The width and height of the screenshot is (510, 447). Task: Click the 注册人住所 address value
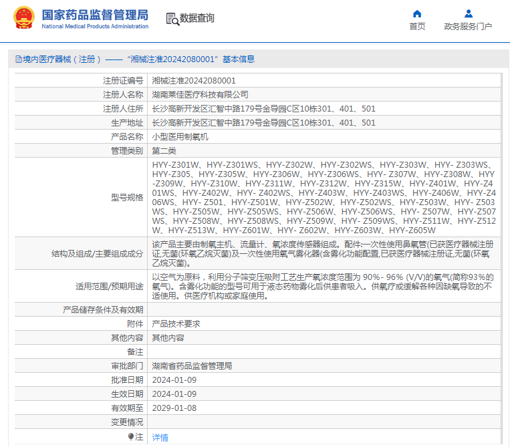(x=264, y=109)
